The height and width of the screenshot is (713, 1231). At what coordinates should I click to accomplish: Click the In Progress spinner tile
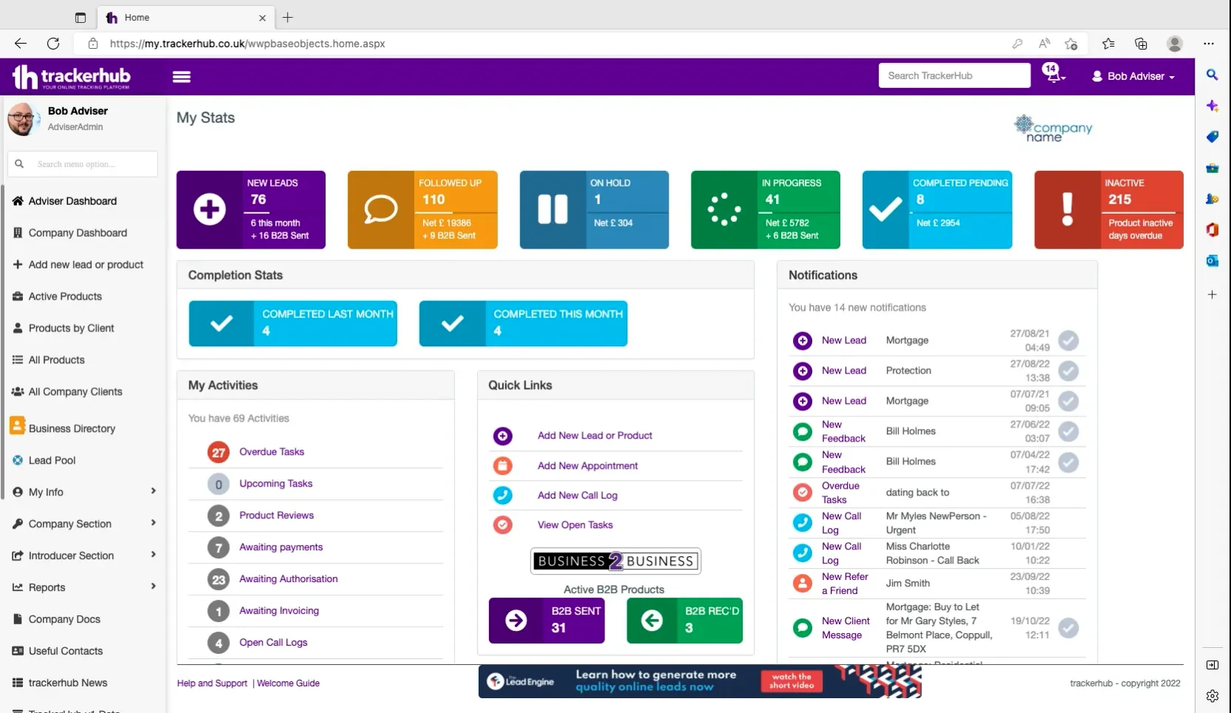click(x=766, y=210)
